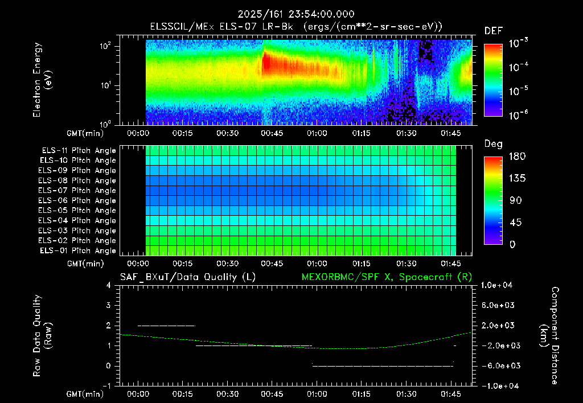Select the timestamp title 2025/161 23:54:00.000
This screenshot has height=403, width=583.
tap(296, 14)
